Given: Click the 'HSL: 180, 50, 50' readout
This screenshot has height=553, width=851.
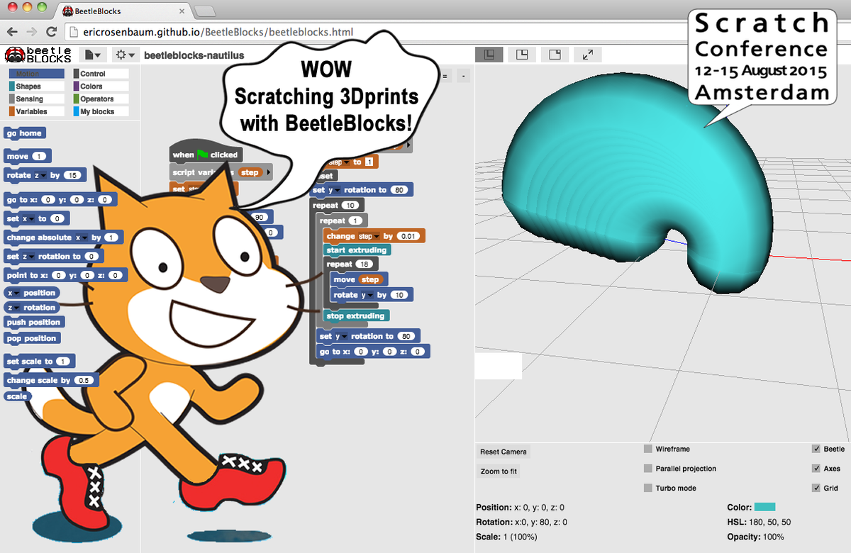Looking at the screenshot, I should tap(759, 523).
